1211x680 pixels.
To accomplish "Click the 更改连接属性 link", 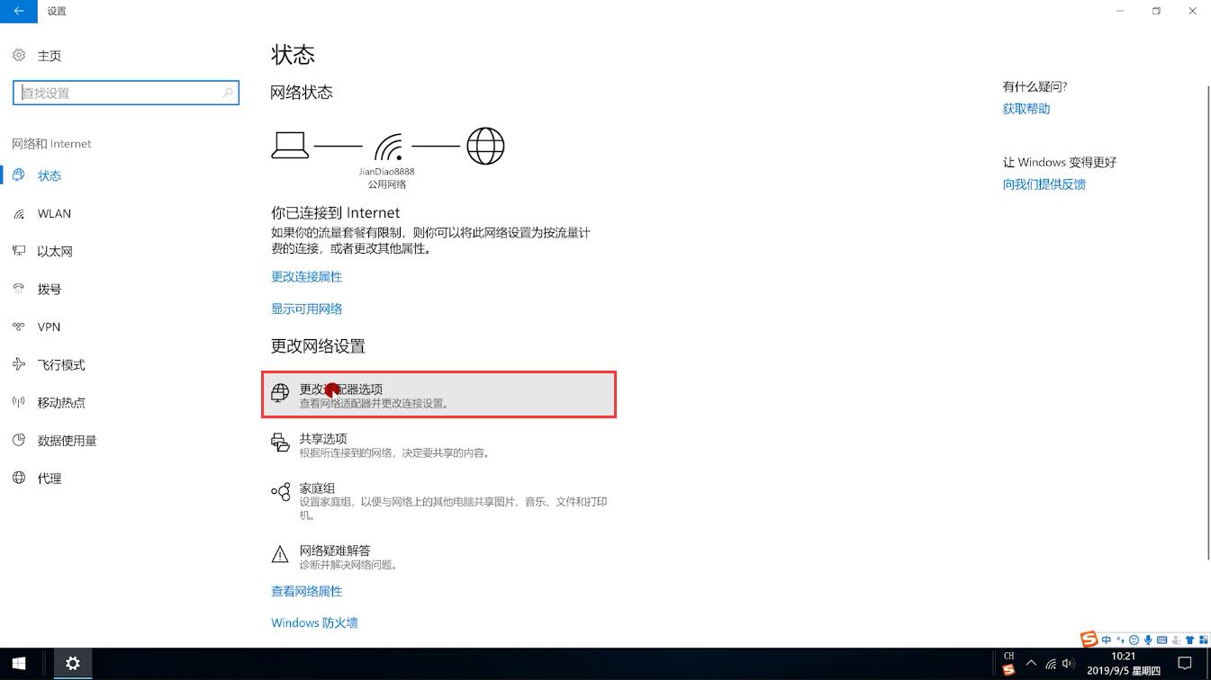I will click(x=306, y=276).
